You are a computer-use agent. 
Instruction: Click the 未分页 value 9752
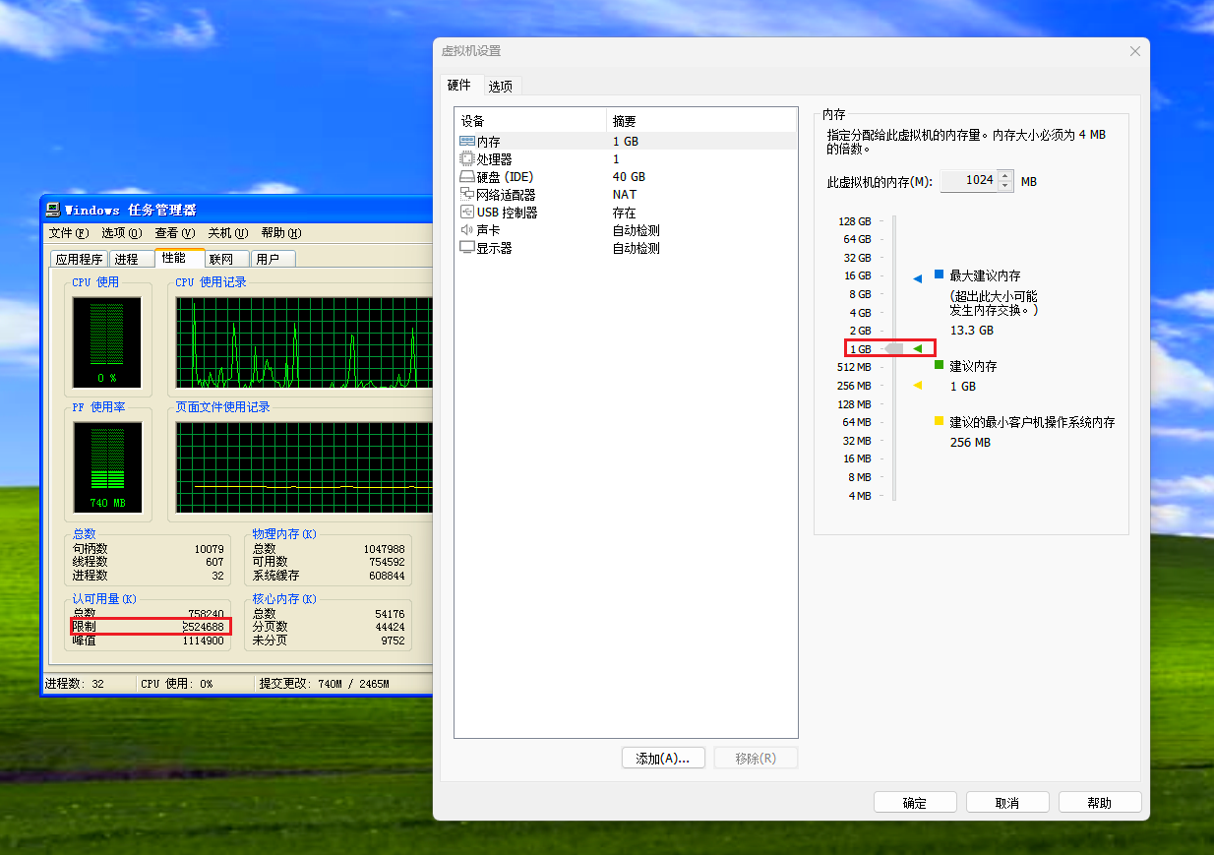393,641
